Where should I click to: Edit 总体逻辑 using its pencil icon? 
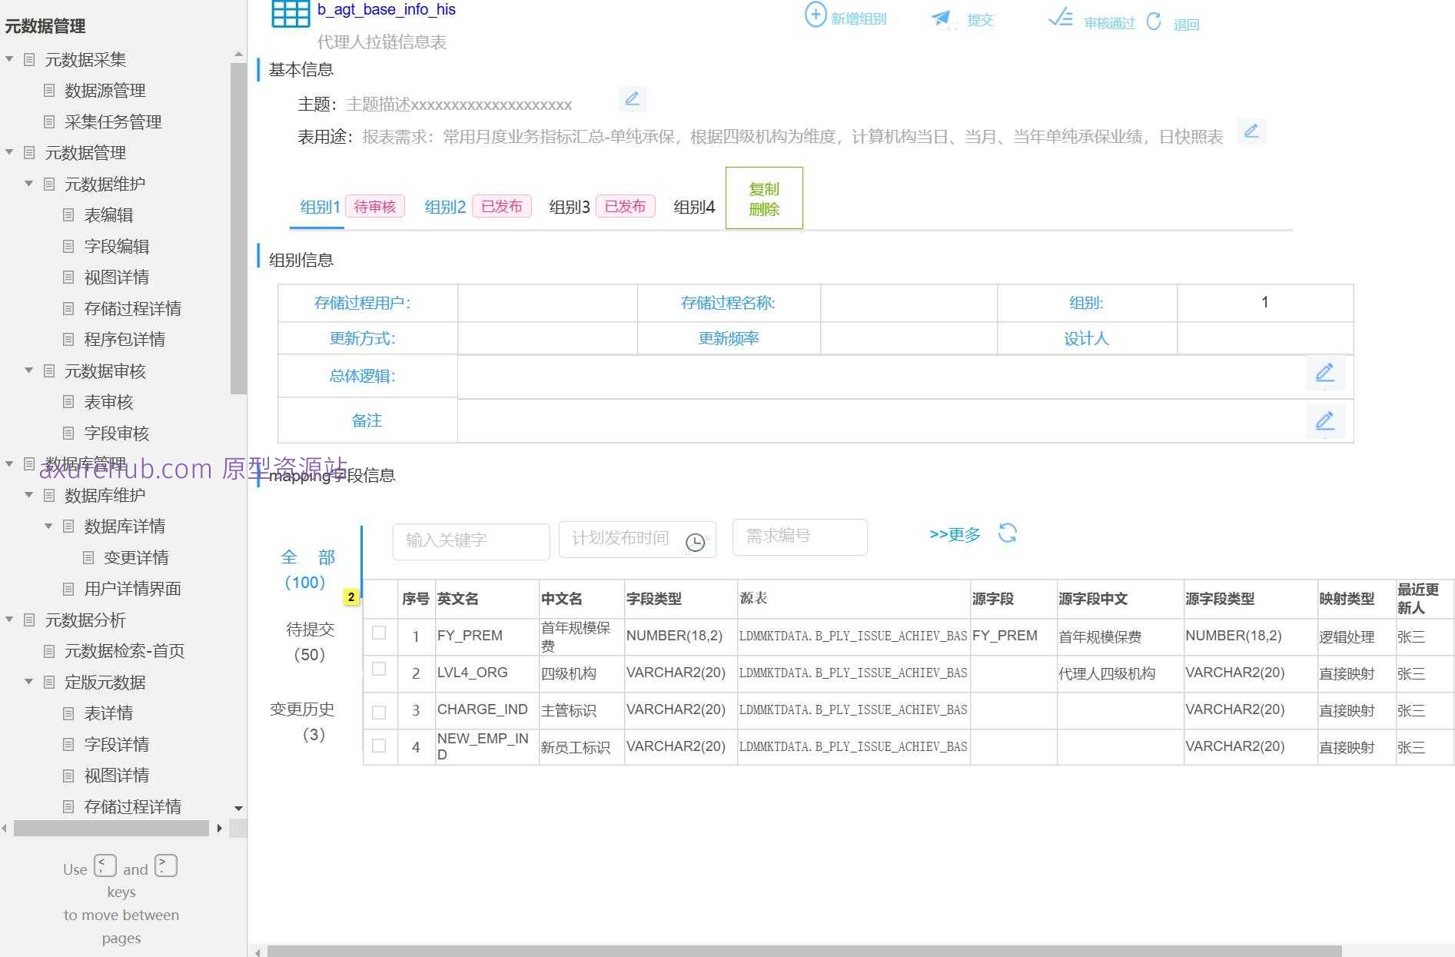pos(1324,374)
